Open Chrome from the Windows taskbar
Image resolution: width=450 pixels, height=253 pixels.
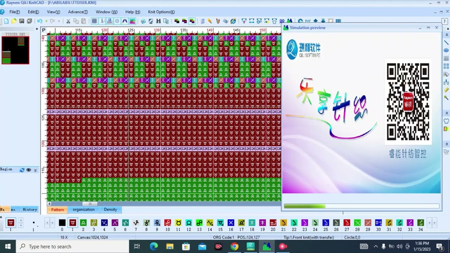tap(234, 247)
